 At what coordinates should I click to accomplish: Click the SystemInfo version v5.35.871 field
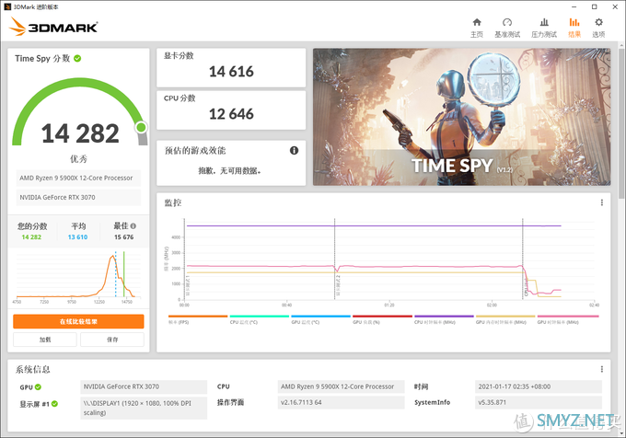pyautogui.click(x=539, y=402)
